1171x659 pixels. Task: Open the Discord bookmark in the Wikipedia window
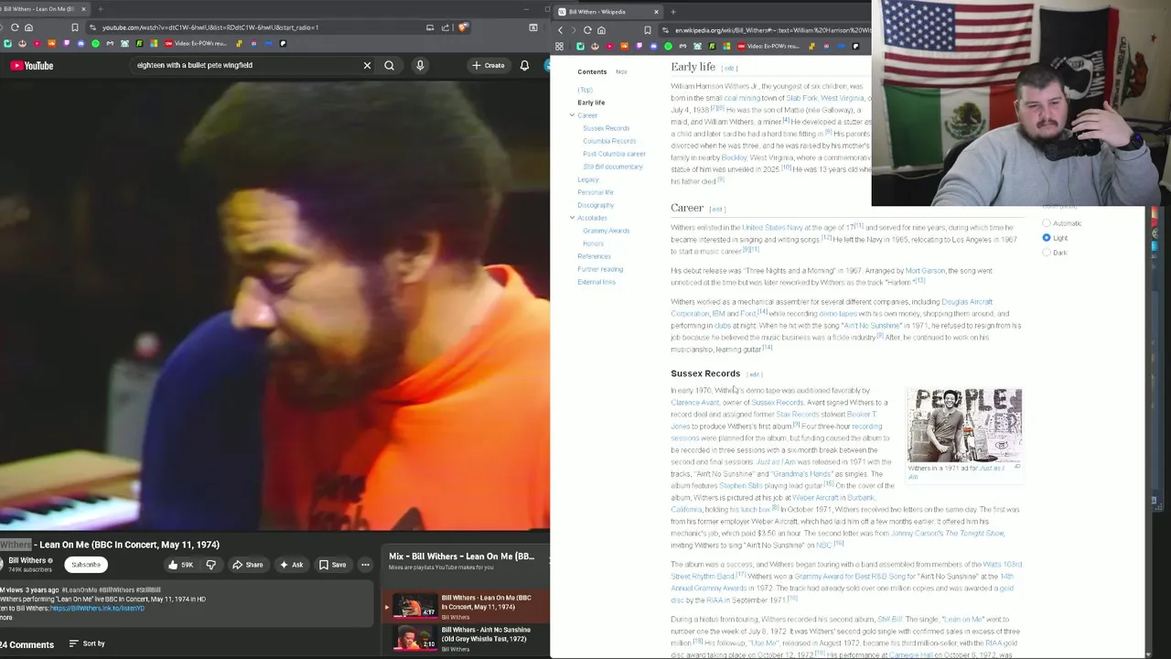654,46
